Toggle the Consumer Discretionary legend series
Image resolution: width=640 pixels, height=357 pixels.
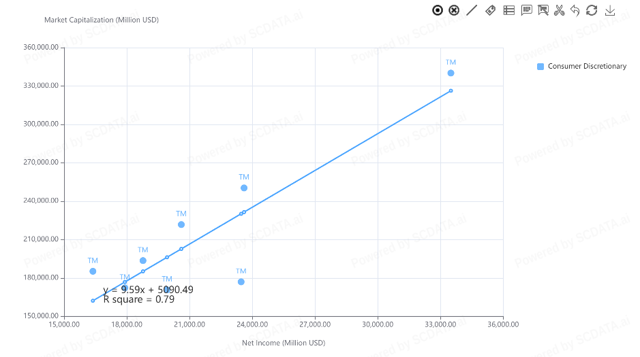(x=586, y=67)
